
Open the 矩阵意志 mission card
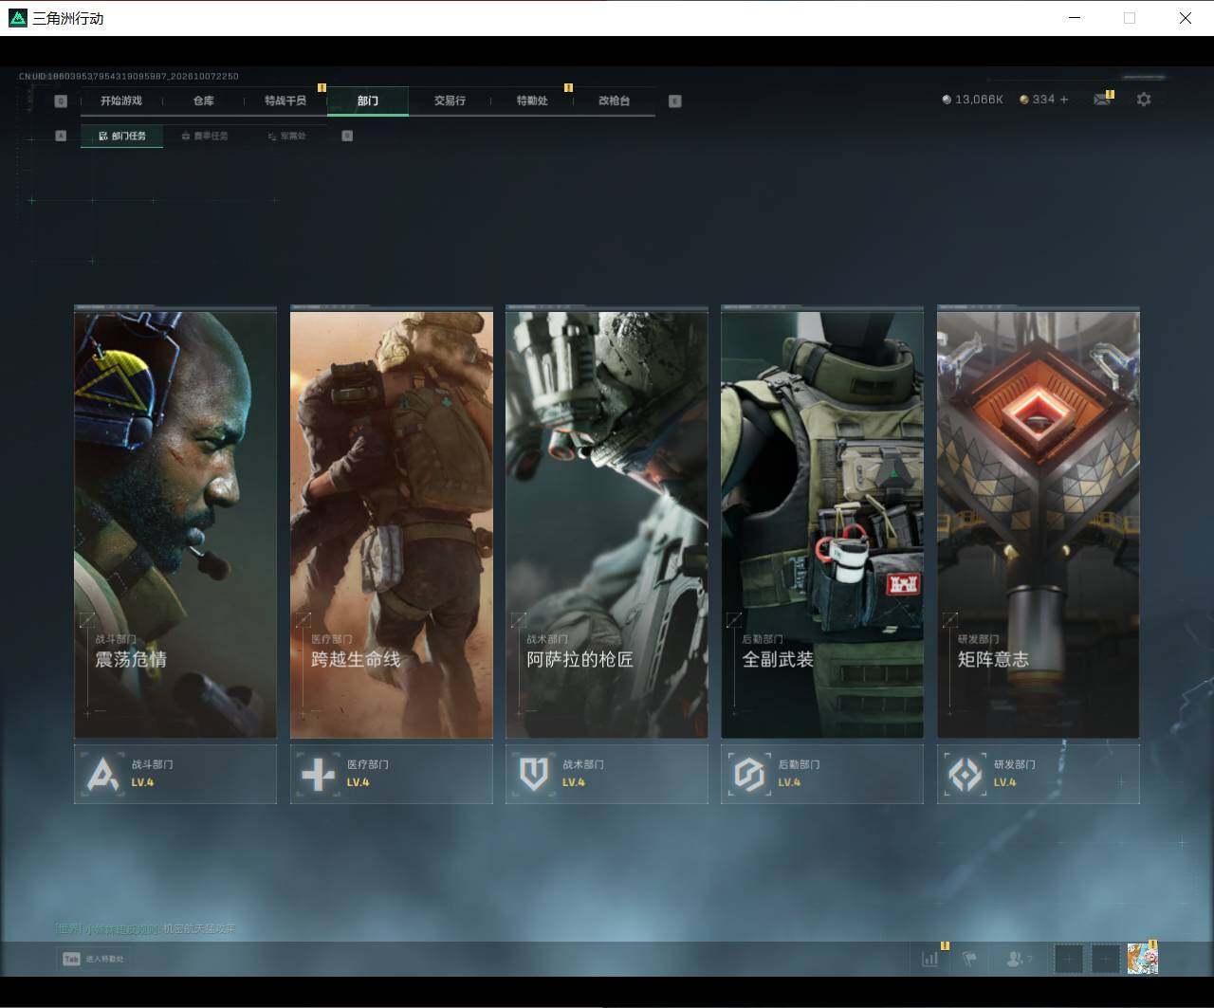point(1039,522)
